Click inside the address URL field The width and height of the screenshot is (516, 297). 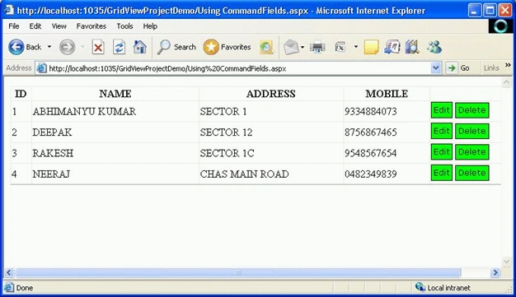click(238, 68)
